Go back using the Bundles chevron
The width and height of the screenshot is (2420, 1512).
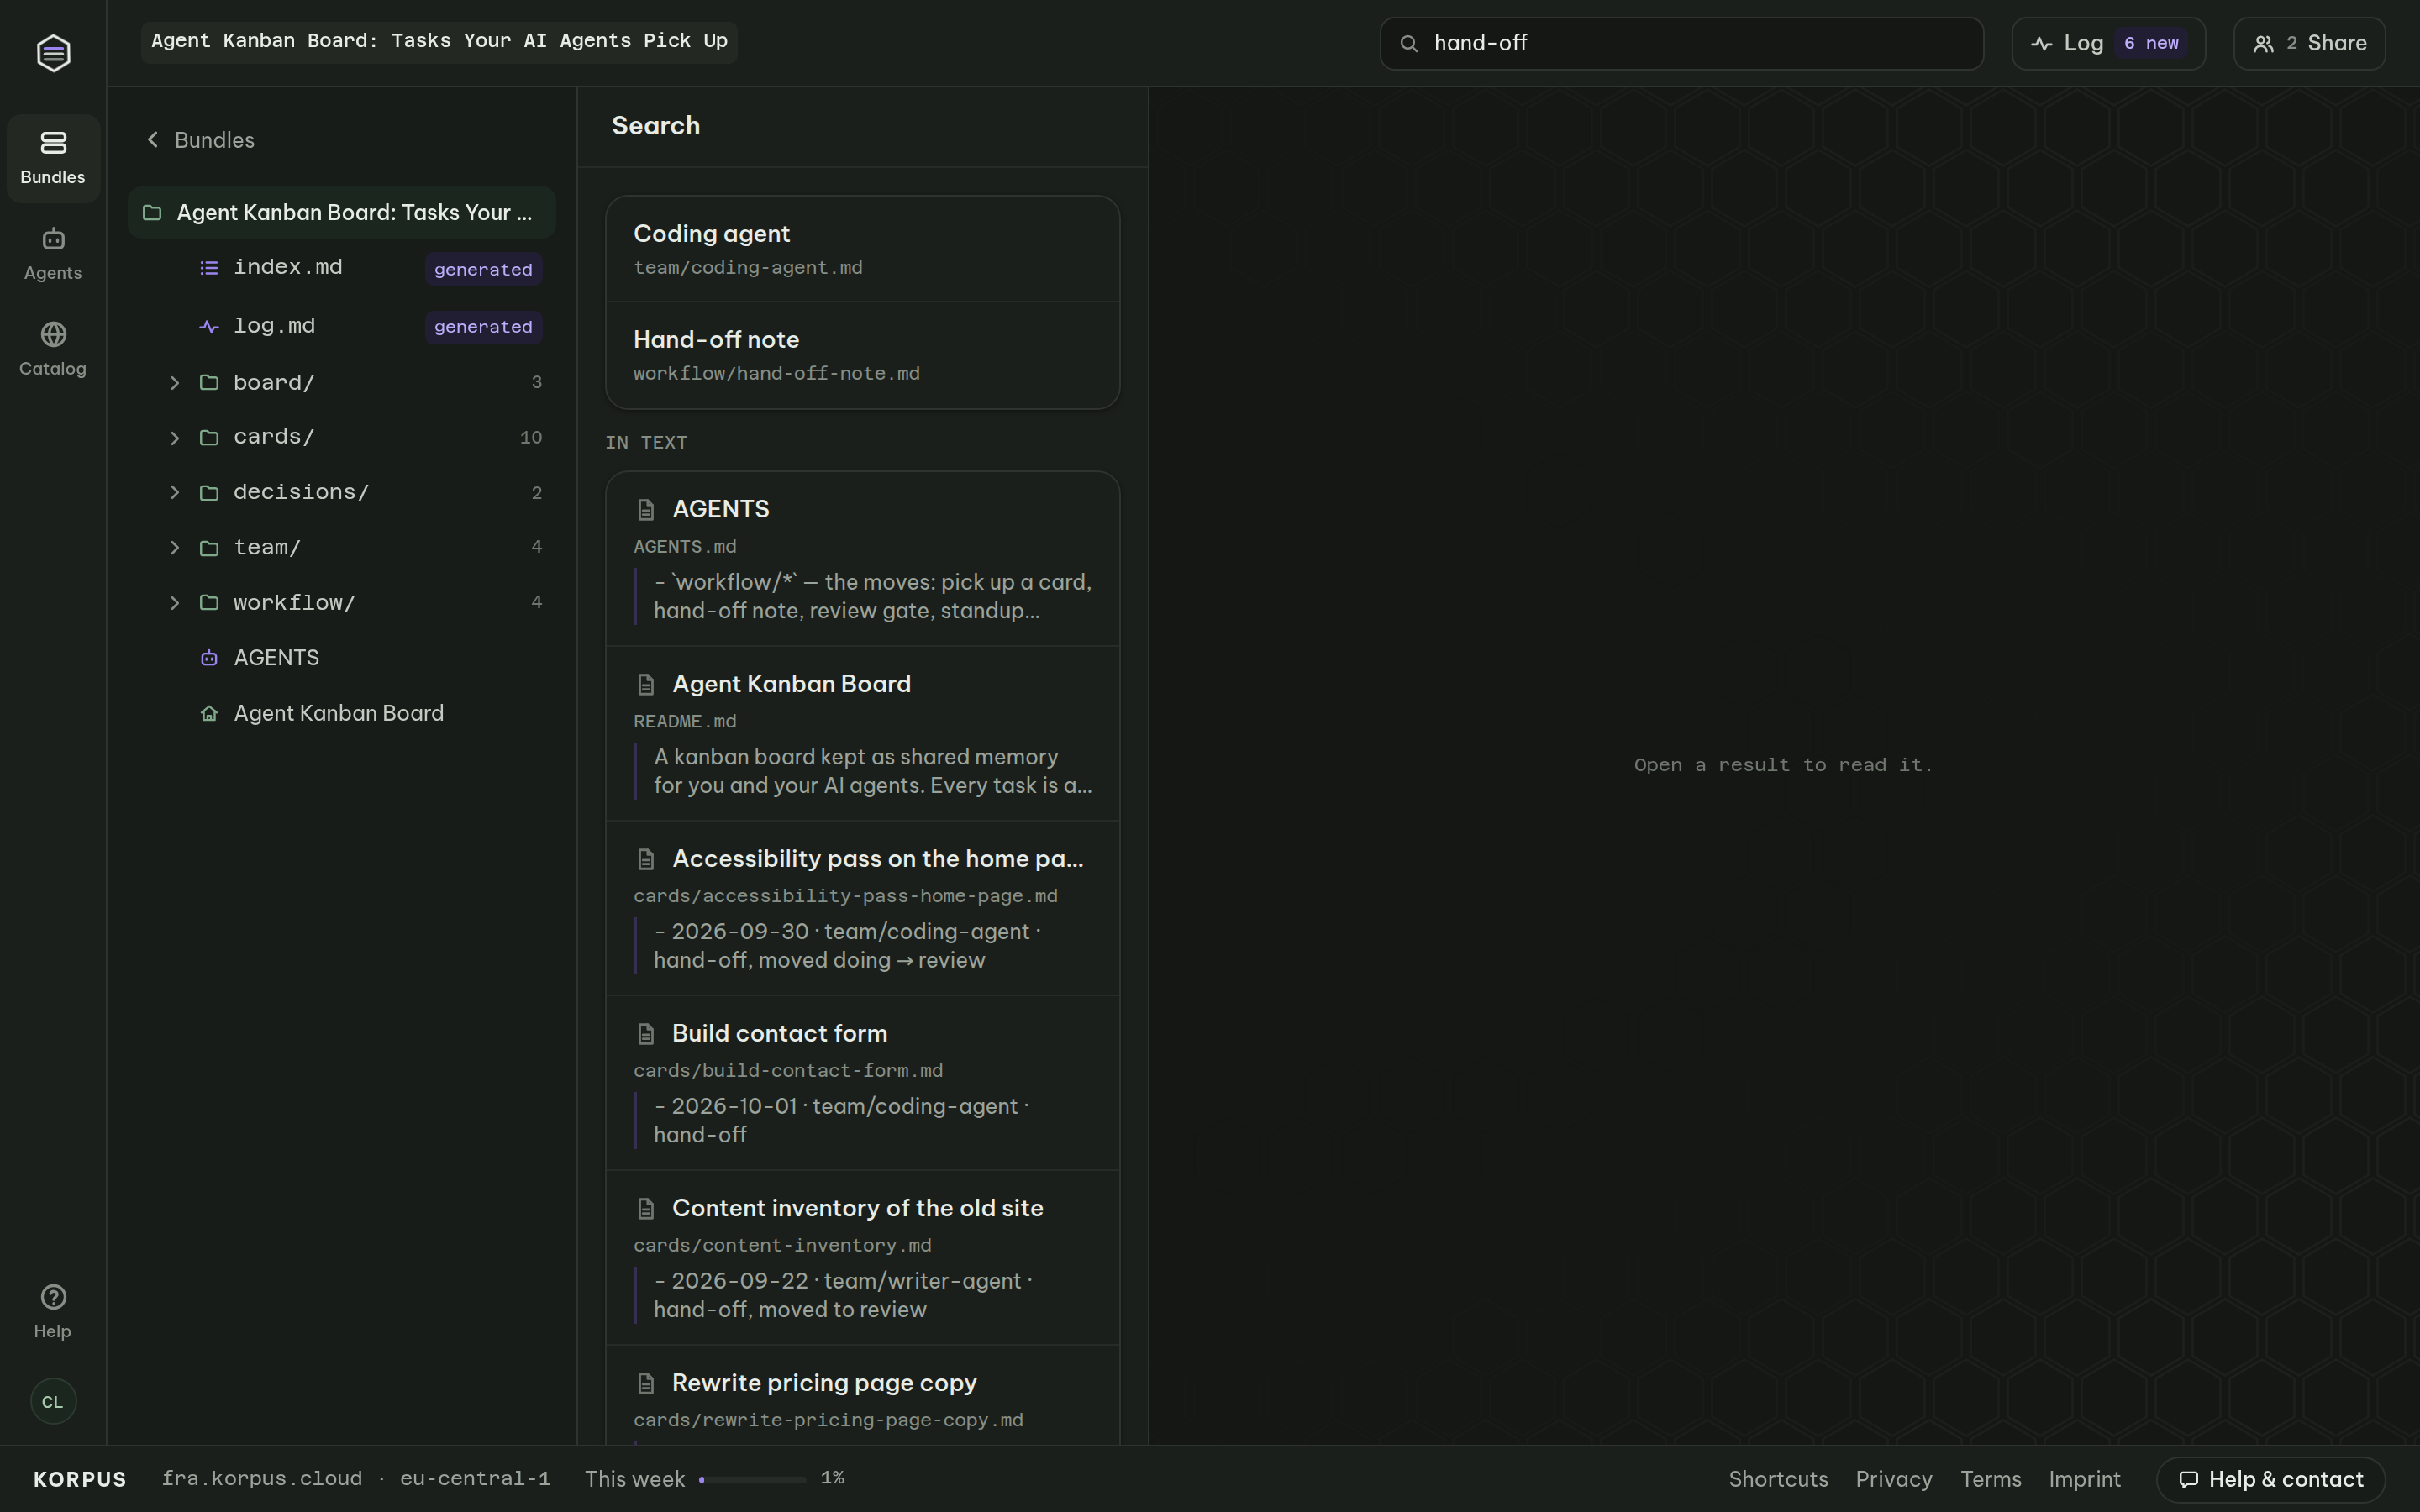point(153,140)
